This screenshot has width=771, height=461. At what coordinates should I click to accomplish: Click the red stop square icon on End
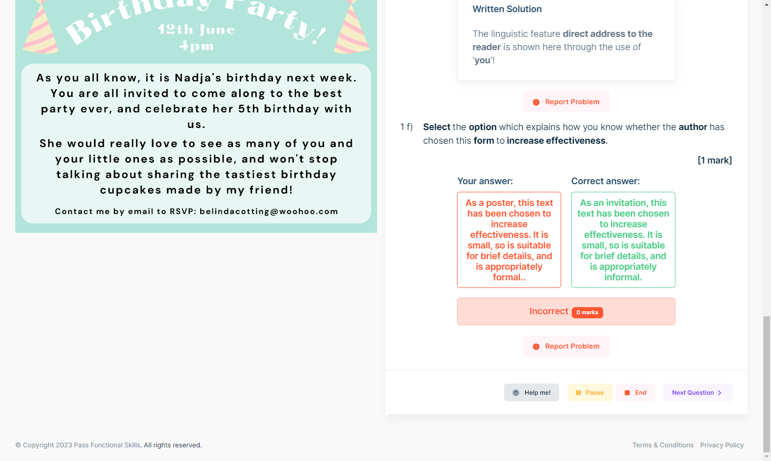(627, 393)
